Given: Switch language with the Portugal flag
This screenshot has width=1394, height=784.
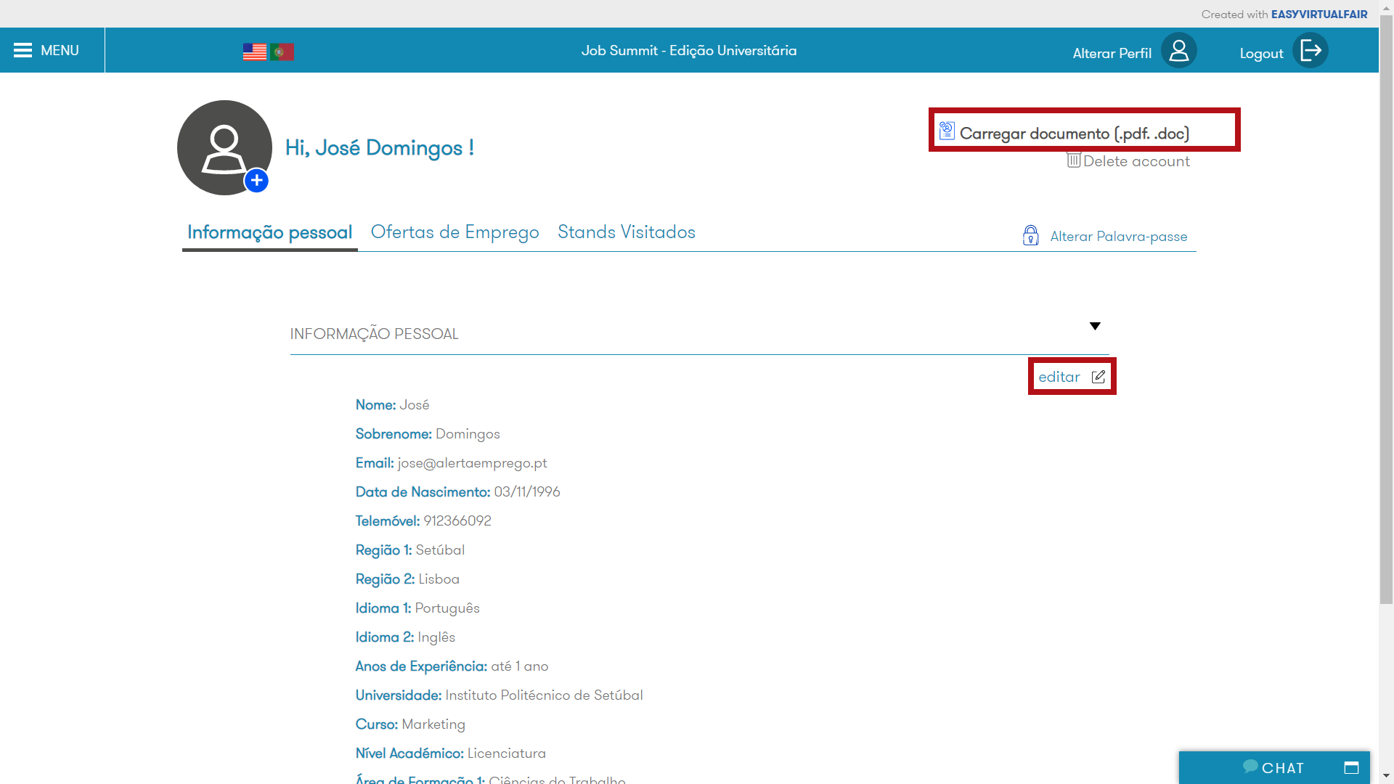Looking at the screenshot, I should coord(282,52).
